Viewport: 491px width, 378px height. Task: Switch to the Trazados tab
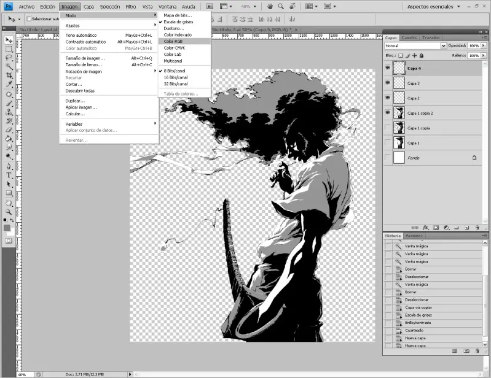point(431,37)
